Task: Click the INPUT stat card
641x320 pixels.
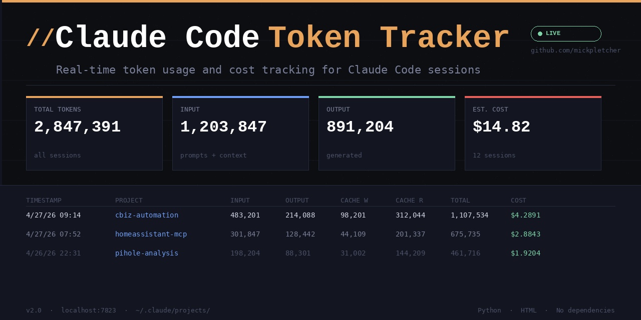Action: [x=240, y=133]
